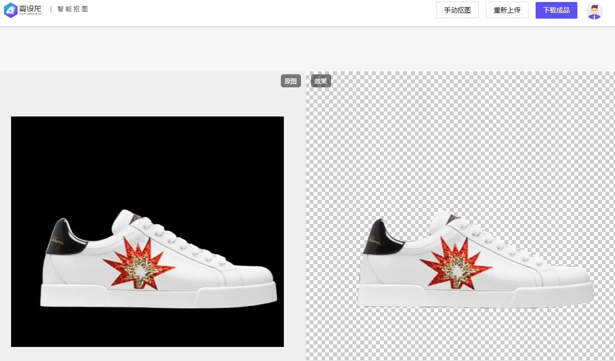Click the laces on the cutout shoe
This screenshot has height=361, width=615.
(497, 239)
